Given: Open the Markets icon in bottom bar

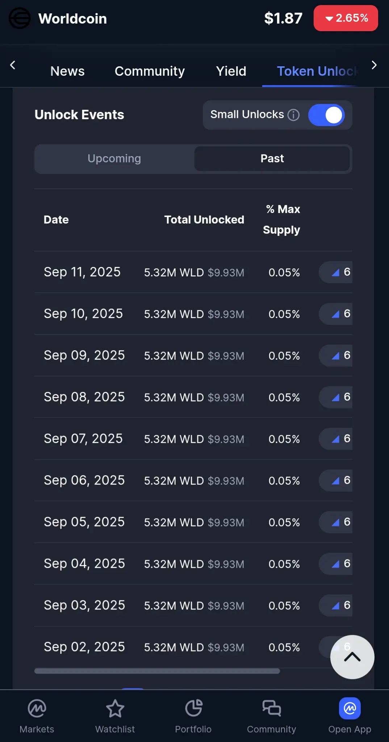Looking at the screenshot, I should [x=37, y=708].
